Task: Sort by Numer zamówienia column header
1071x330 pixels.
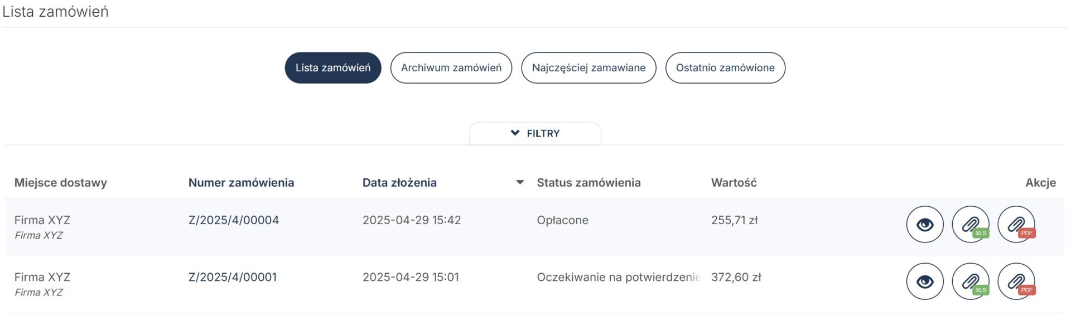Action: tap(241, 182)
